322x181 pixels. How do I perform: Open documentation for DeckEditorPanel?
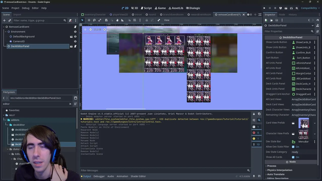(x=317, y=25)
